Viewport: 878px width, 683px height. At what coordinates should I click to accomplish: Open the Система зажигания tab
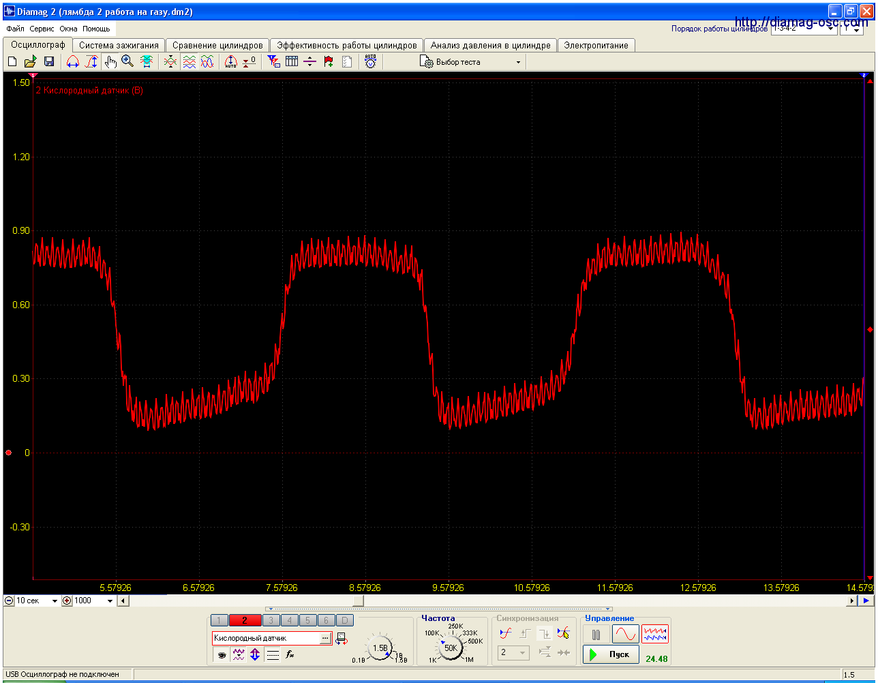click(x=119, y=46)
